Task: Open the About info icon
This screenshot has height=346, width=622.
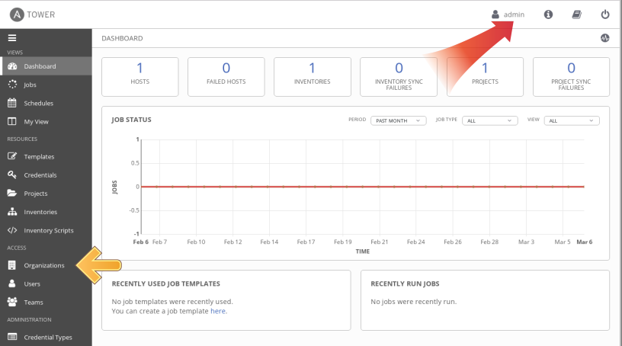Action: pyautogui.click(x=548, y=14)
